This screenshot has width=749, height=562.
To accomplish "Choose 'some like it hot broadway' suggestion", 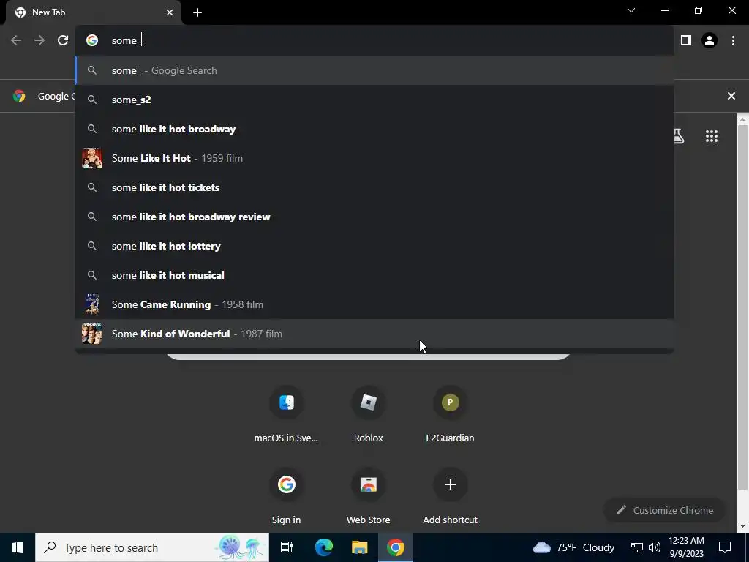I will (374, 129).
